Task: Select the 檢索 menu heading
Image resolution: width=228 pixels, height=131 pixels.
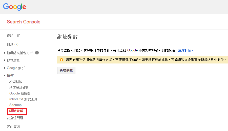Action: (x=10, y=76)
